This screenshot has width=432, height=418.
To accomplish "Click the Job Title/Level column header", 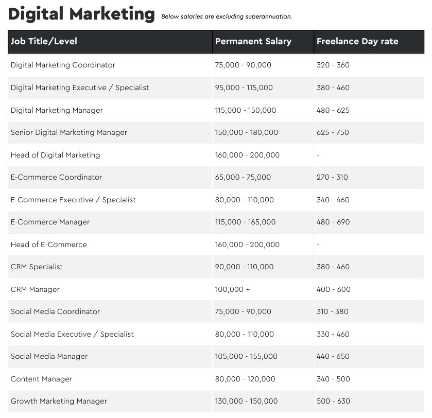I will pos(44,42).
